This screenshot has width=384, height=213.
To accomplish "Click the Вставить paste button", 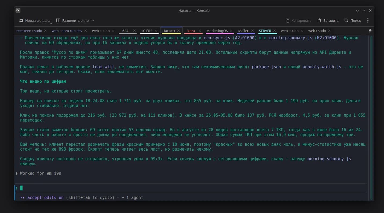I will (x=328, y=20).
